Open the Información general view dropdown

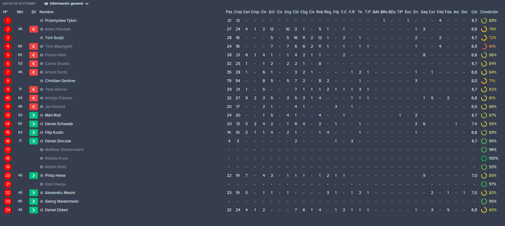click(67, 4)
